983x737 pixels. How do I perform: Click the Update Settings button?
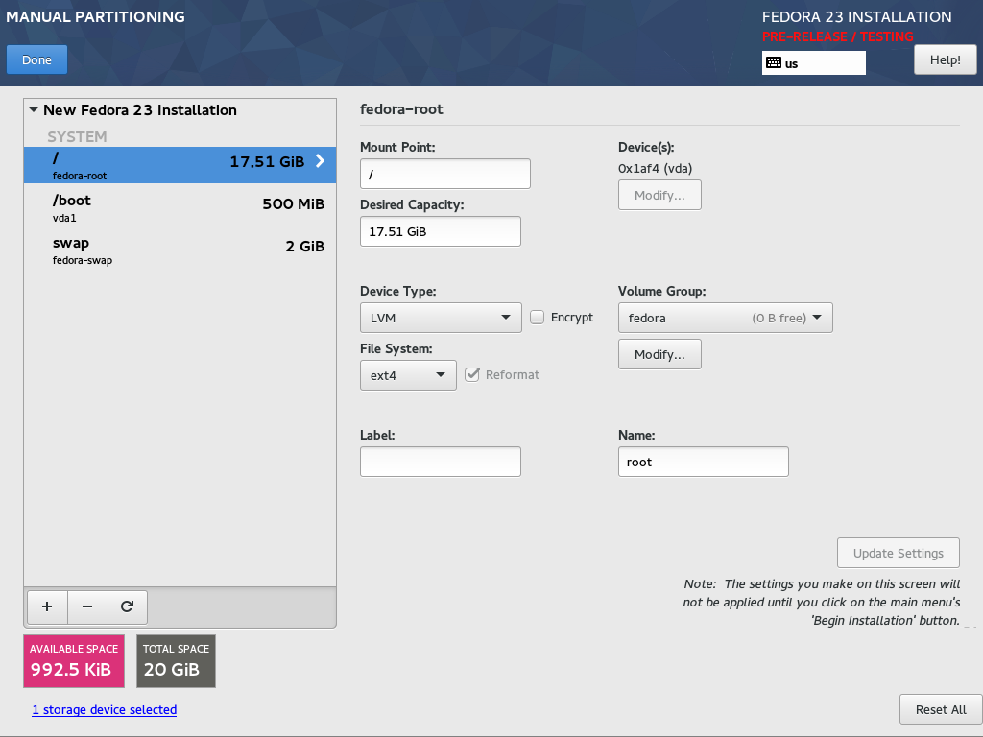[x=899, y=553]
